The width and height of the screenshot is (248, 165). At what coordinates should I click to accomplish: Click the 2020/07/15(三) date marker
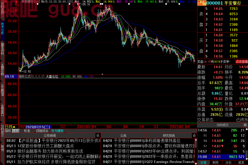coord(38,127)
